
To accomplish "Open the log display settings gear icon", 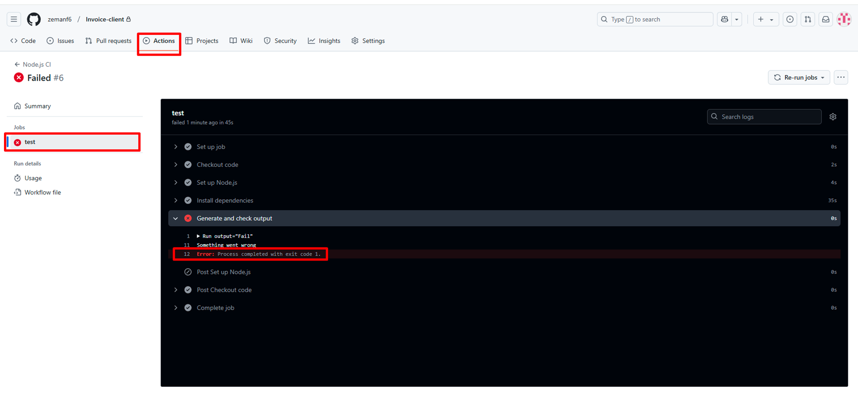I will [x=833, y=116].
